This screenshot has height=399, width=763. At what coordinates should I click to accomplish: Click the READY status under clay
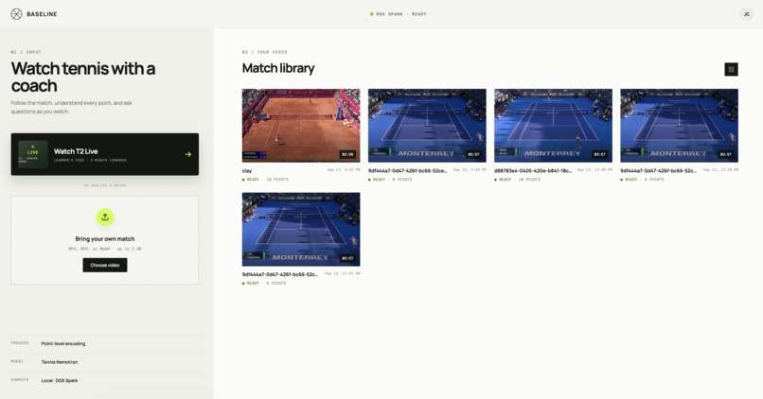point(253,180)
